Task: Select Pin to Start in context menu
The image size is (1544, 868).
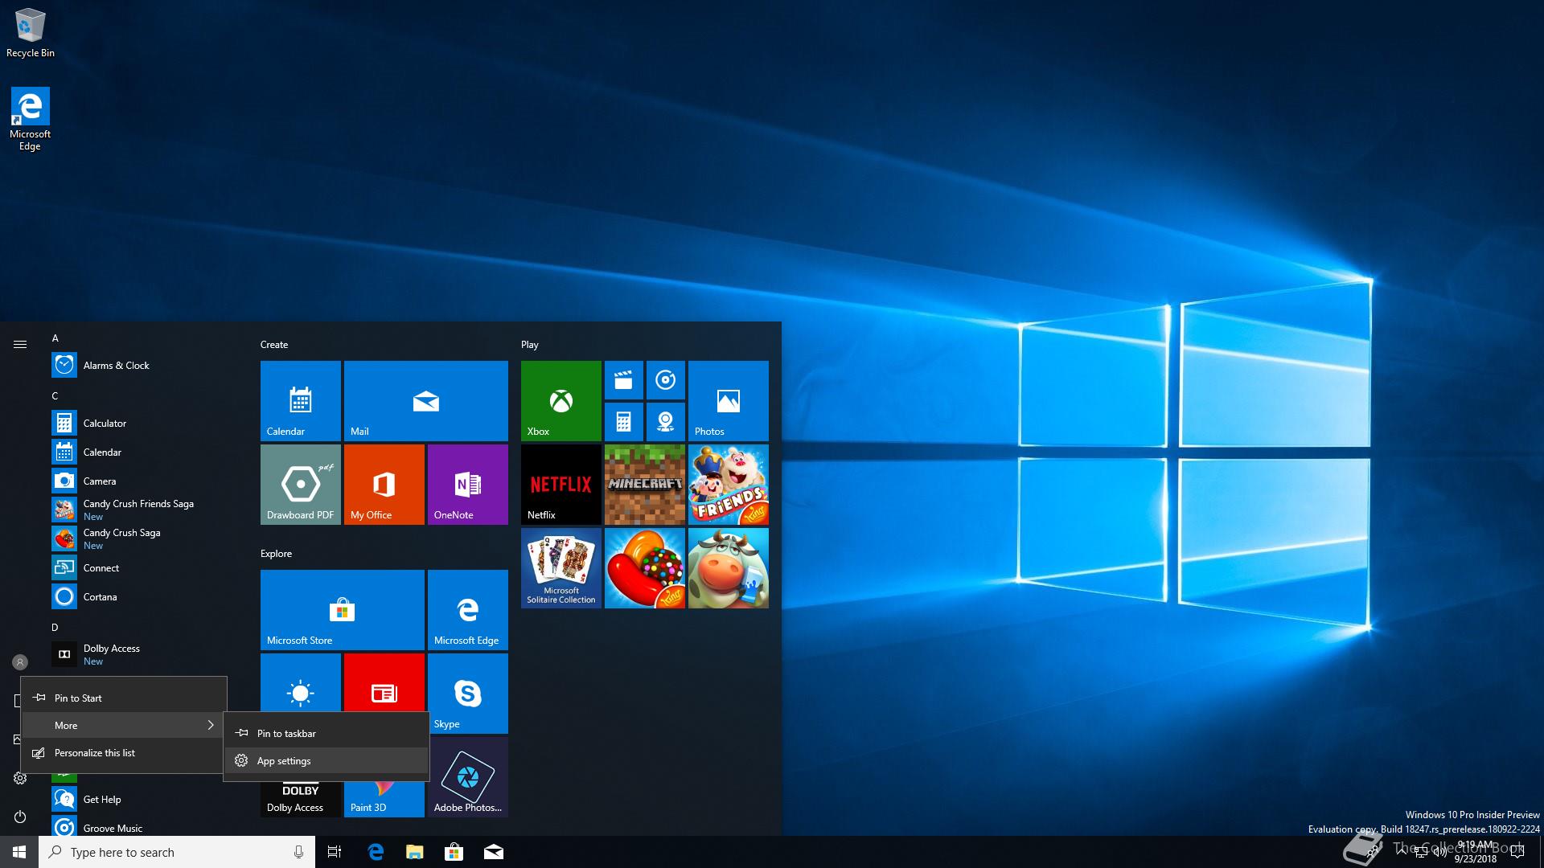Action: point(124,698)
